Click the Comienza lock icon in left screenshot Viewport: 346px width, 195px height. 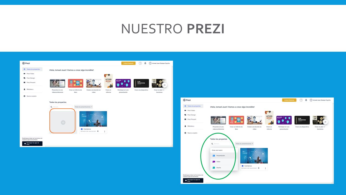pos(98,131)
